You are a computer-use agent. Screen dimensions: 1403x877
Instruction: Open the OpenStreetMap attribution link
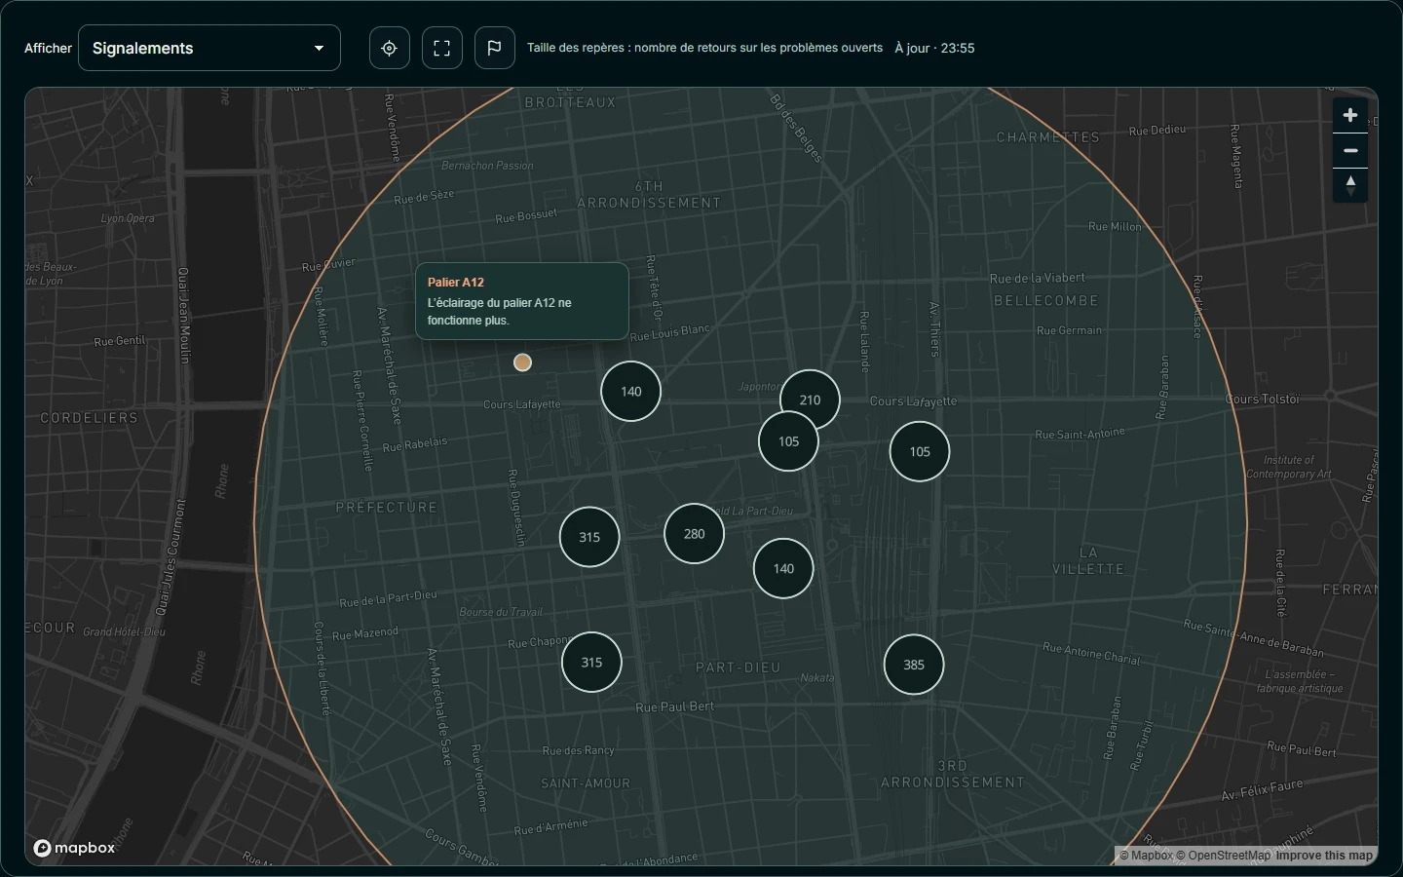click(1223, 856)
